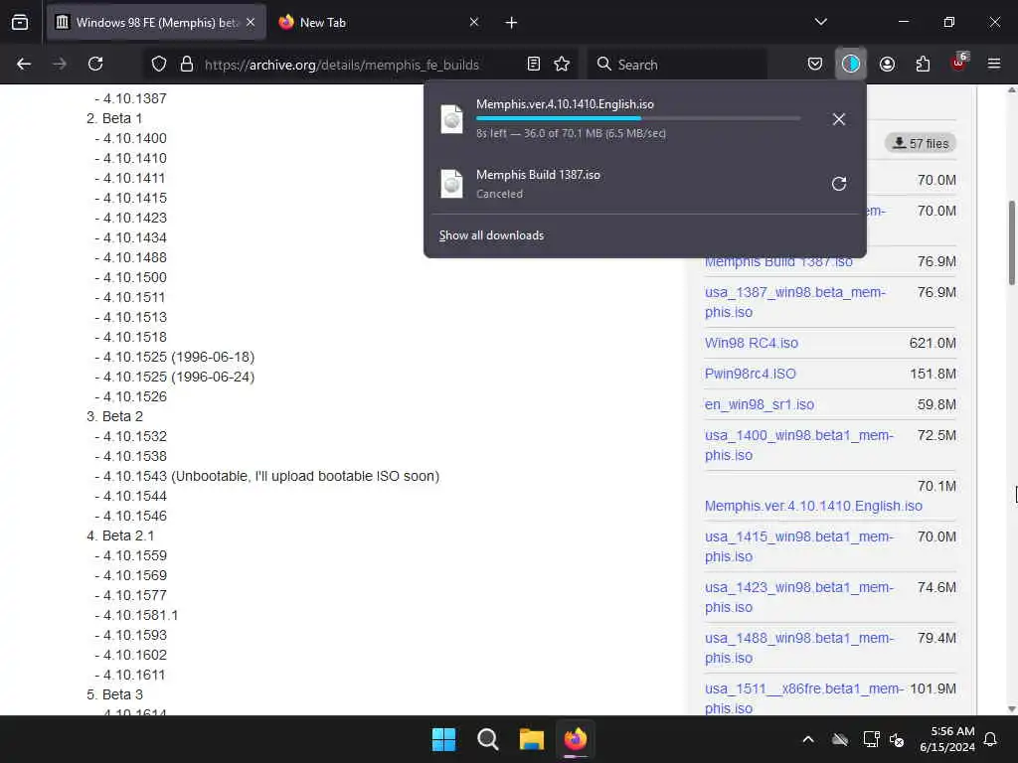1018x763 pixels.
Task: Open the extensions puzzle icon
Action: pos(923,64)
